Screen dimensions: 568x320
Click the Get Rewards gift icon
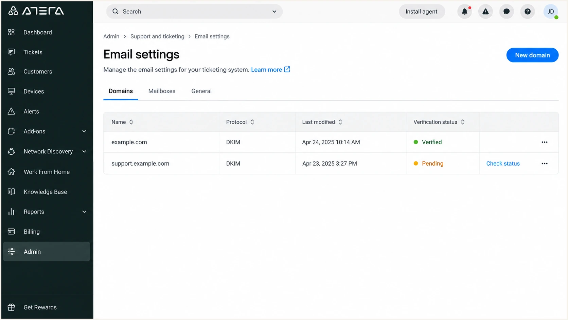coord(11,307)
